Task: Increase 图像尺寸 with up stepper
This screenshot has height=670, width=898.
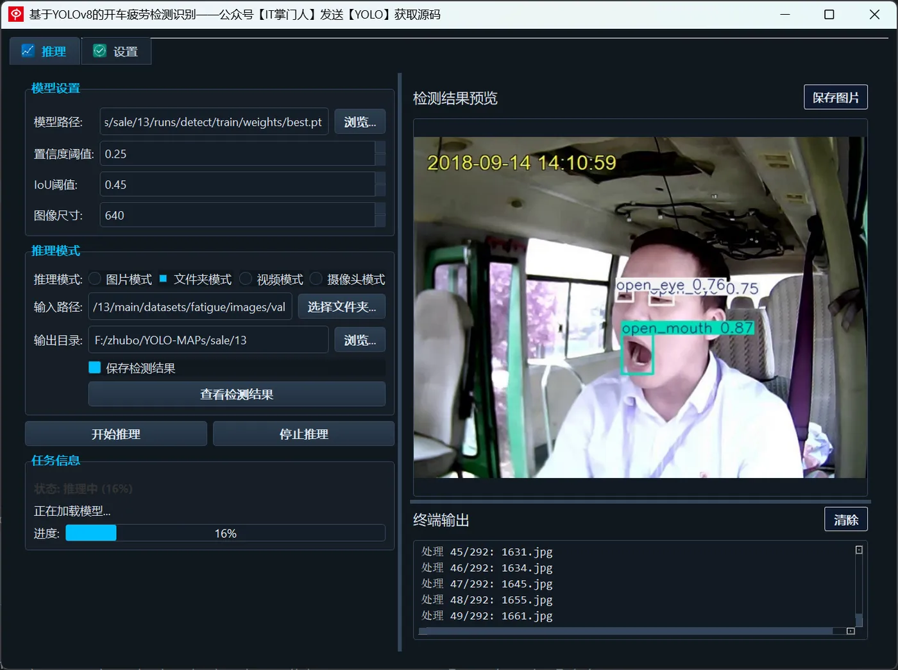Action: pyautogui.click(x=380, y=209)
